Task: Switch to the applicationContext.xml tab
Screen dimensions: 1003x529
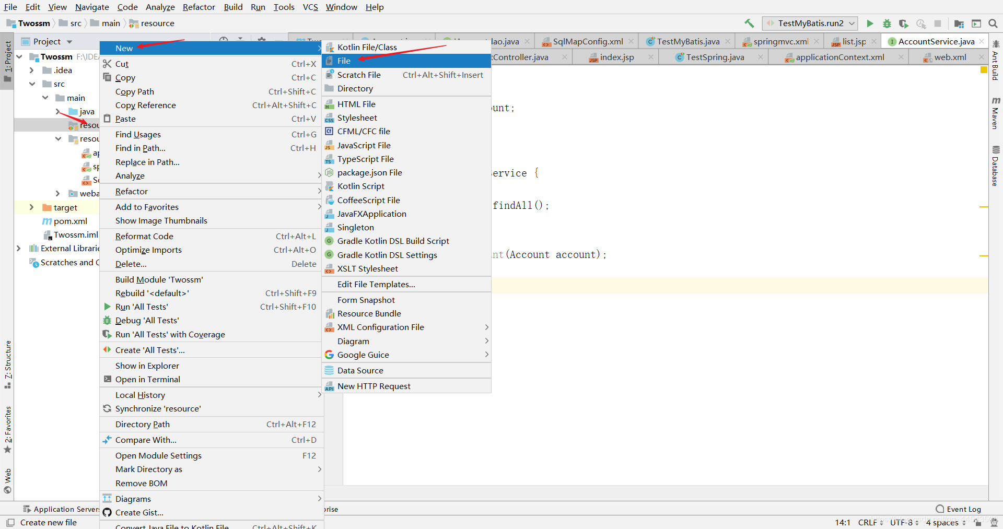Action: click(839, 57)
